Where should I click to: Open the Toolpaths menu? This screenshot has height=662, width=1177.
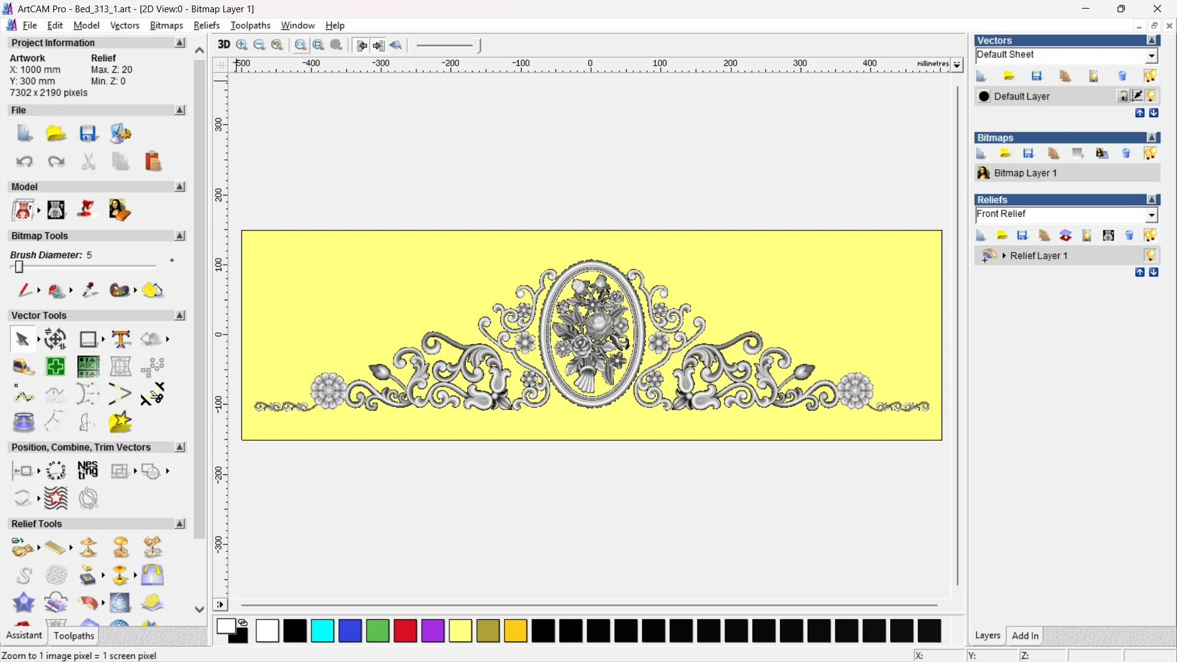coord(250,25)
